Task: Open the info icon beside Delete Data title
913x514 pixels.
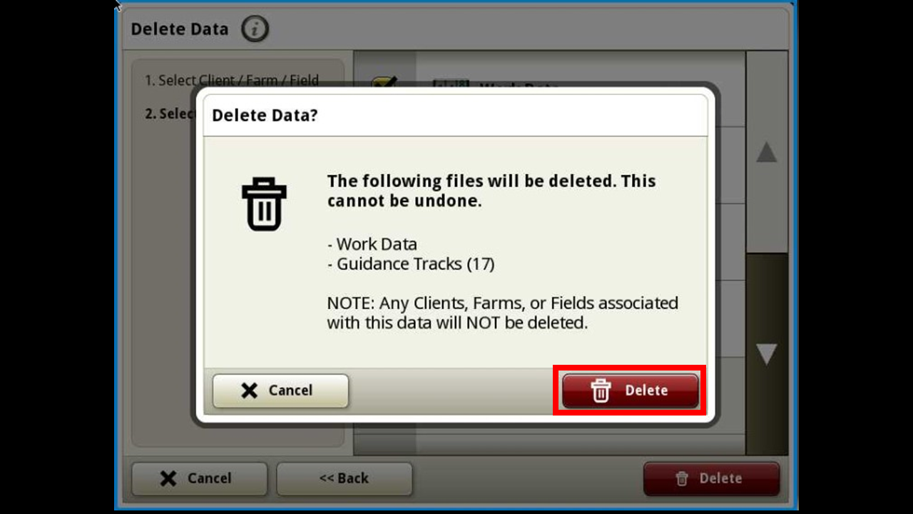Action: pyautogui.click(x=255, y=29)
